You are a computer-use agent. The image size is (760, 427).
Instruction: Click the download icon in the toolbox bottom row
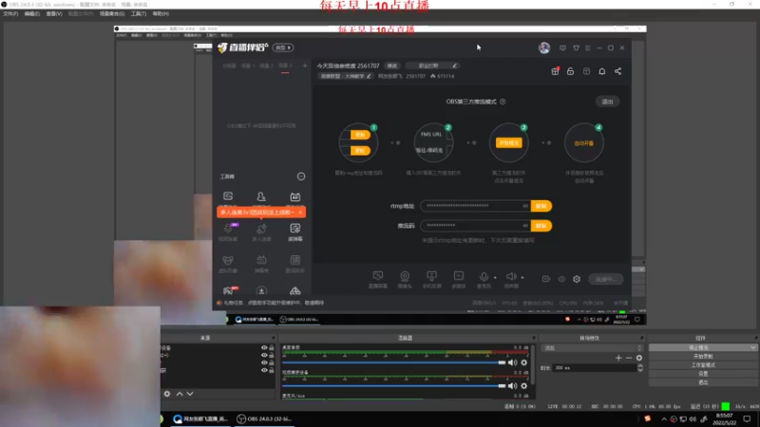261,291
